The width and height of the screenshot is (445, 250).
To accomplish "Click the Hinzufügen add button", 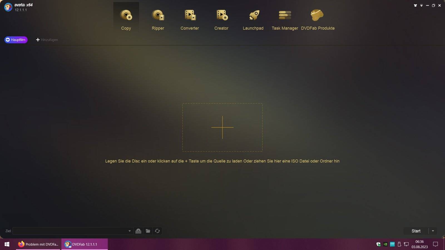I will [x=47, y=40].
